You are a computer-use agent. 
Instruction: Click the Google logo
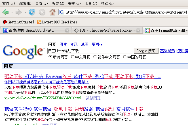(x=23, y=52)
